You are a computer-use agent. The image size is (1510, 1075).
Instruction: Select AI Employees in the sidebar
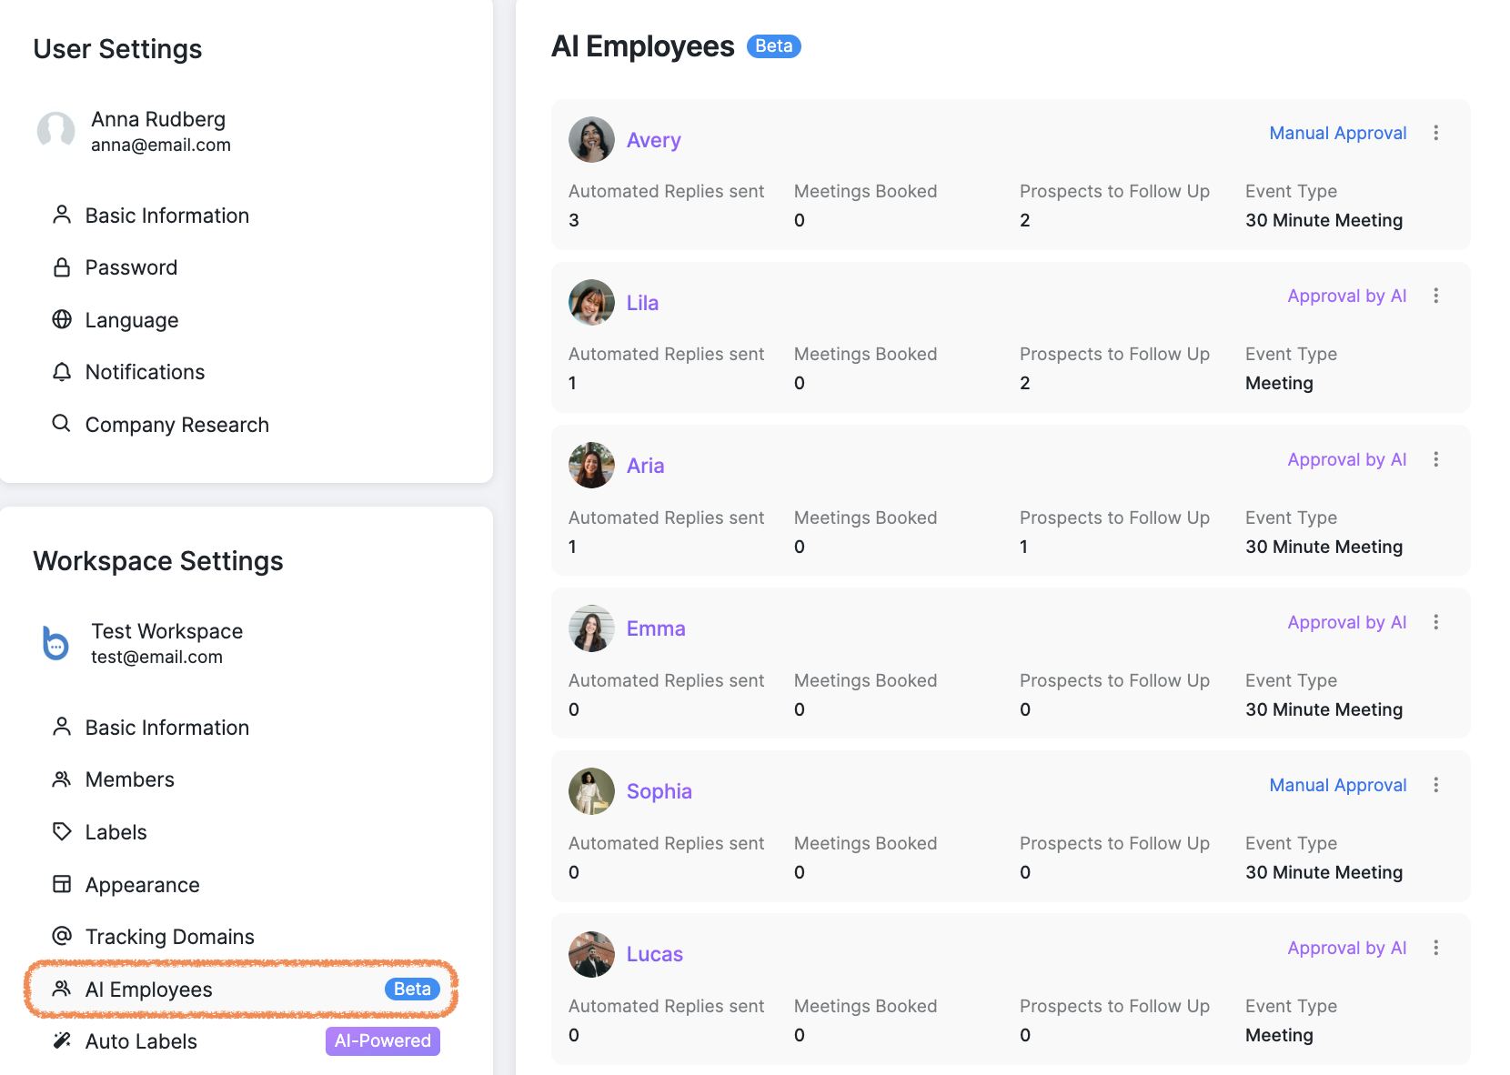point(148,990)
